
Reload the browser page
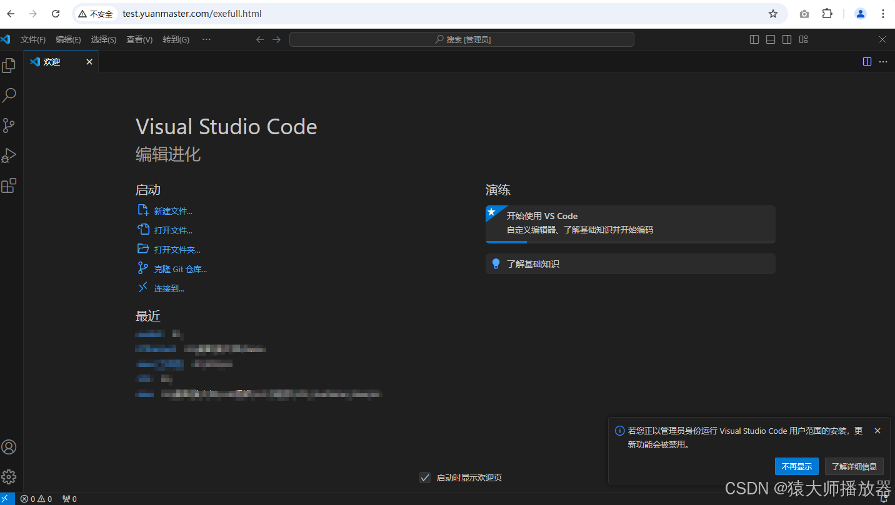[56, 14]
